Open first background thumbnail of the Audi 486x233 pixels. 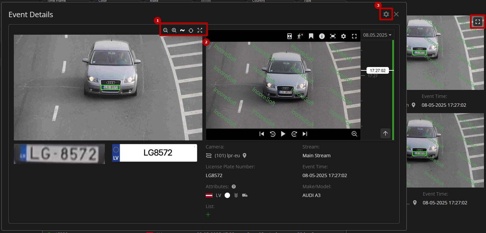[x=446, y=53]
